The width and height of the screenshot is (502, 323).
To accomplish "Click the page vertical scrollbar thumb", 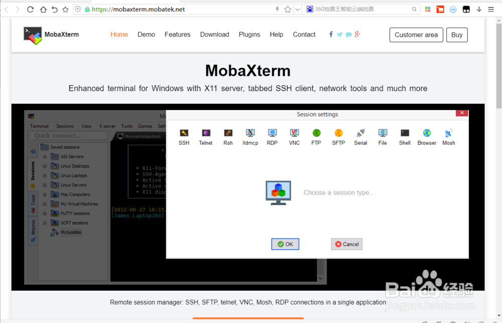I will point(499,66).
